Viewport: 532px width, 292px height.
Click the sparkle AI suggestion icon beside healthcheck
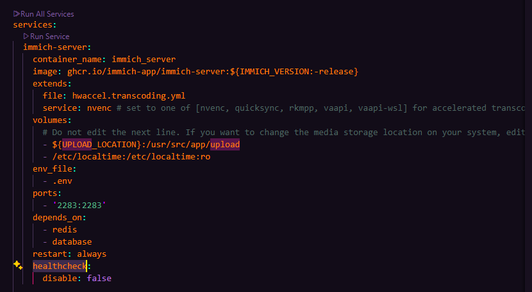tap(18, 265)
